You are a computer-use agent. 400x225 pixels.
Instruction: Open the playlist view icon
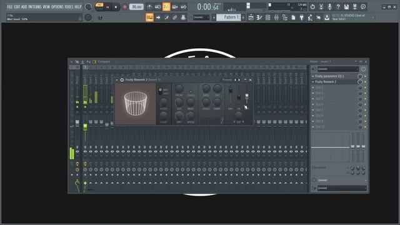[251, 17]
